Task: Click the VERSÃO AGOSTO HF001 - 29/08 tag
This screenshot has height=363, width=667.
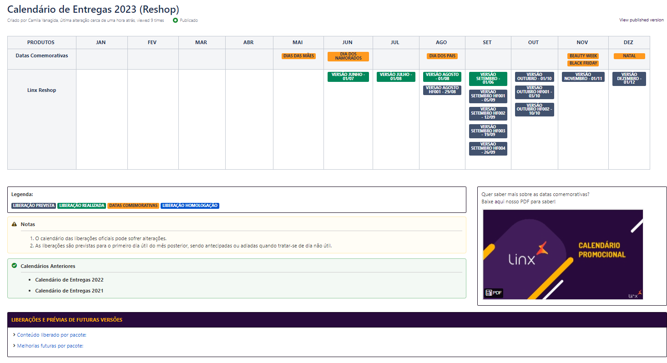Action: coord(442,90)
